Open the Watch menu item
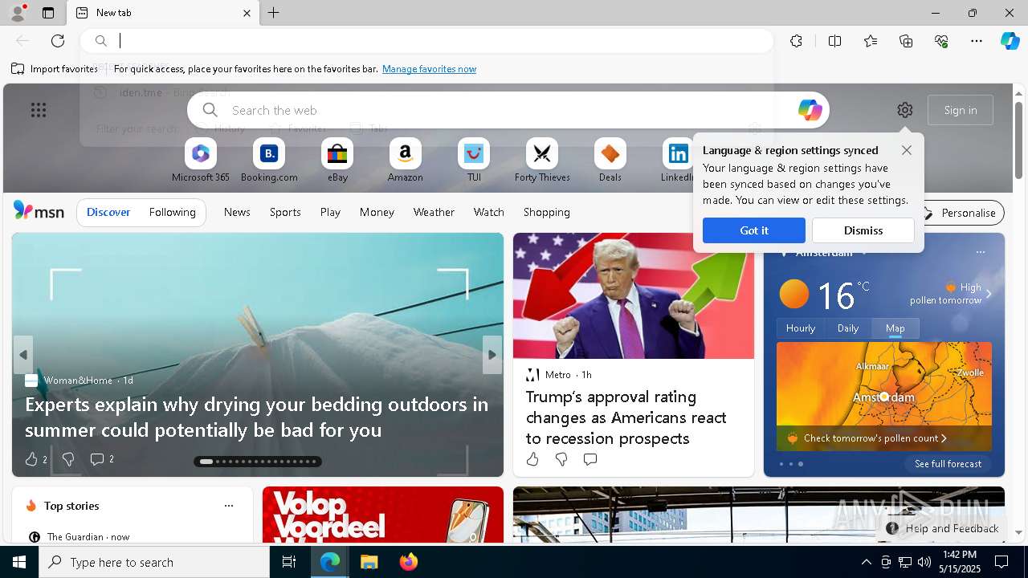Screen dimensions: 1028x578 [488, 212]
